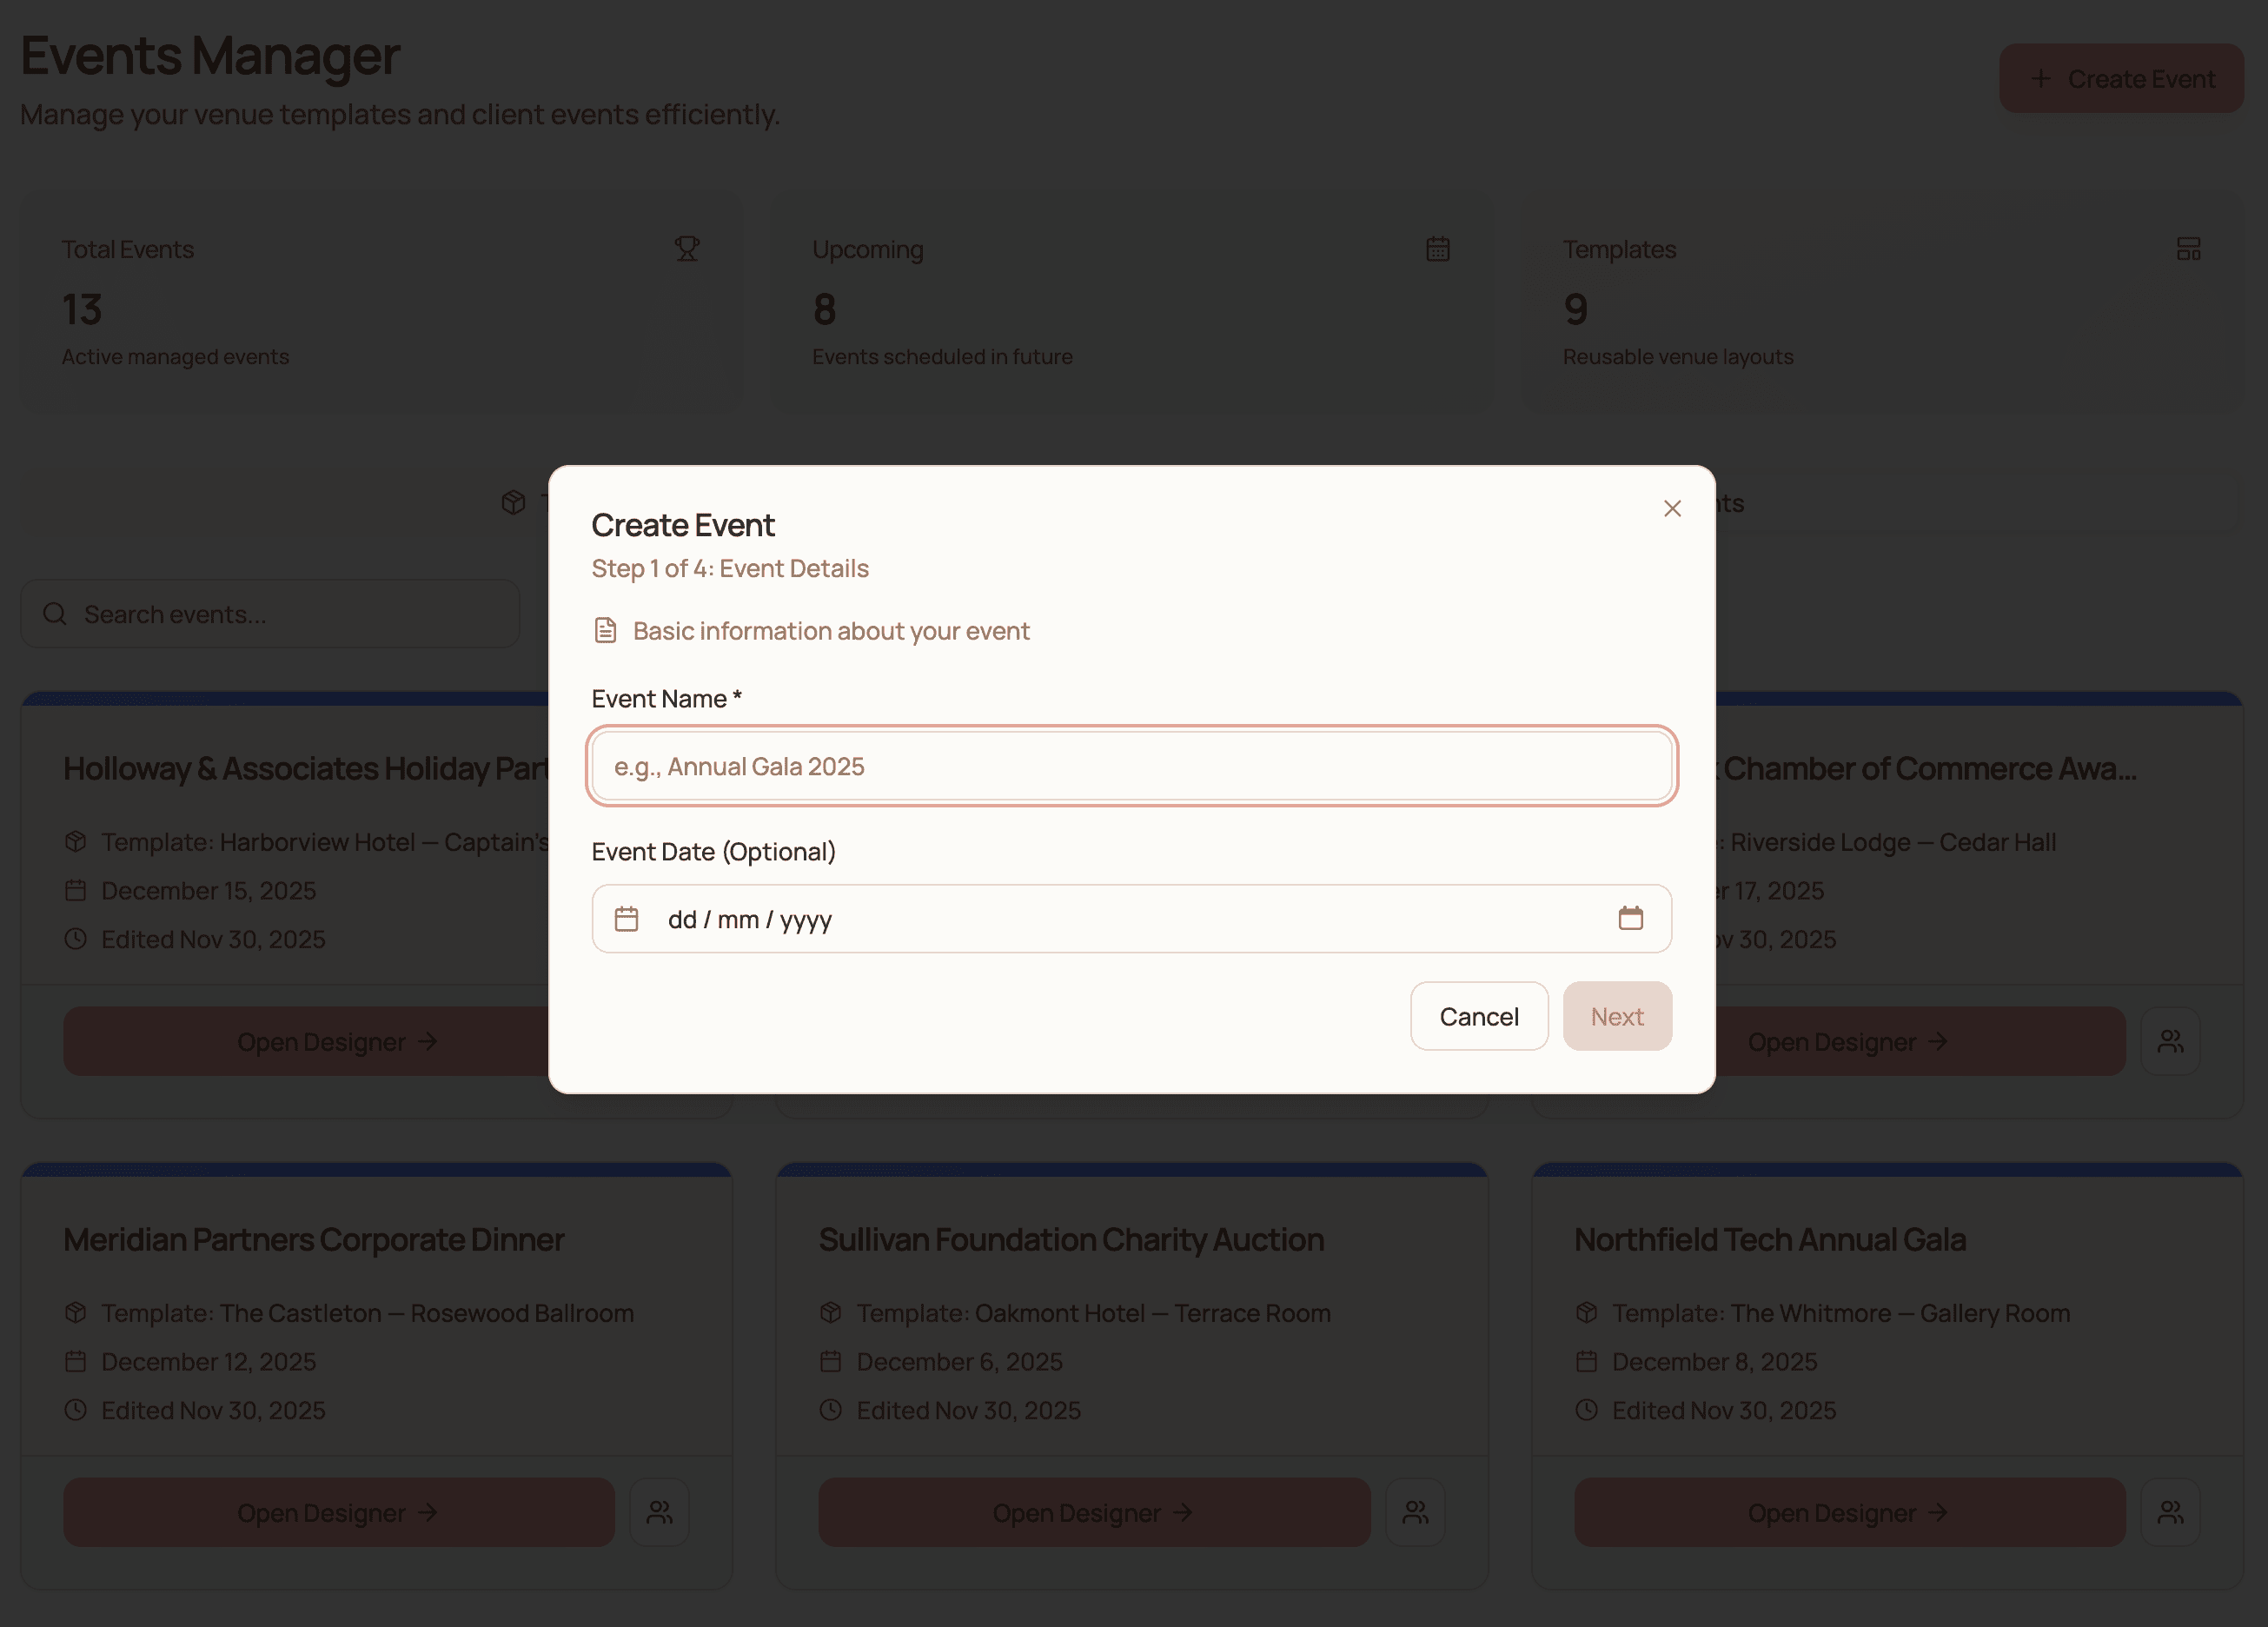The image size is (2268, 1627).
Task: Open Designer for Northfield Tech Annual Gala
Action: click(1848, 1512)
